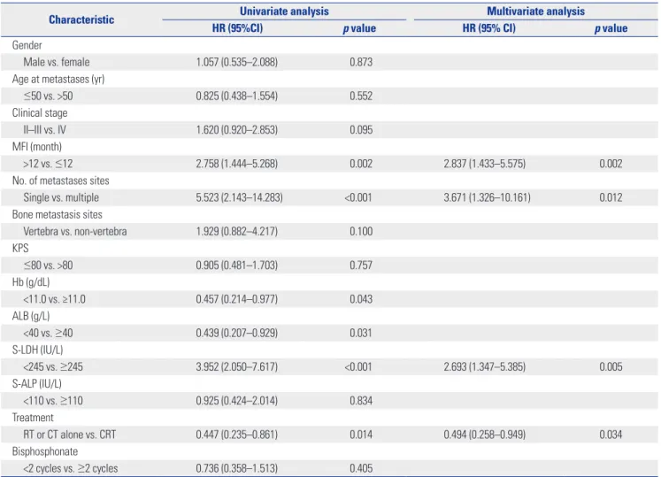Click HR 1.929 (0.882–4.217)
Image resolution: width=661 pixels, height=477 pixels.
coord(236,231)
